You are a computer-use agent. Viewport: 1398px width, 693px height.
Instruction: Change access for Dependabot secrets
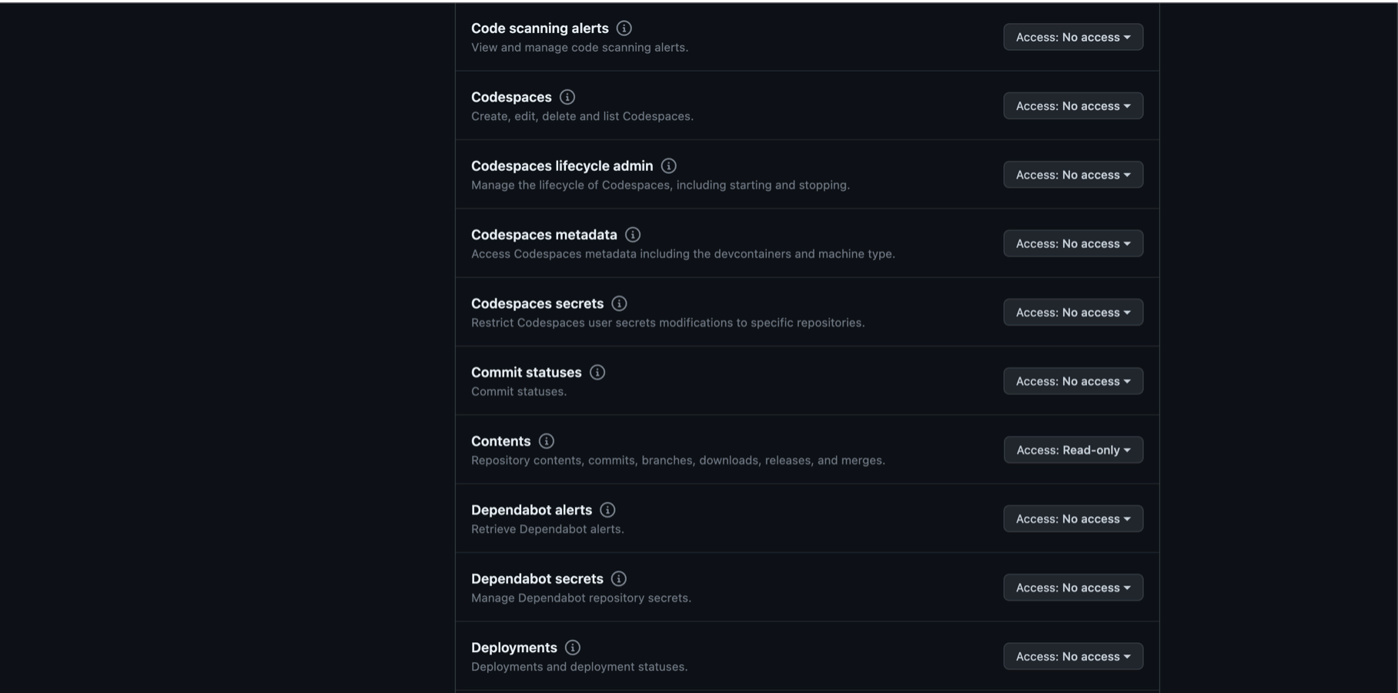click(x=1073, y=588)
